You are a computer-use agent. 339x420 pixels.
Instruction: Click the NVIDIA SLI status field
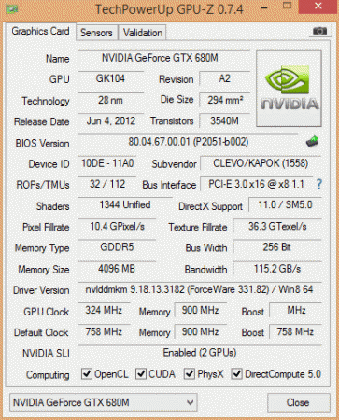(x=199, y=353)
